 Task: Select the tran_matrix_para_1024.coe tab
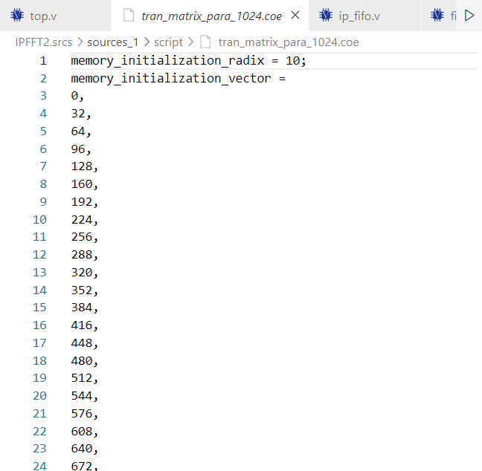210,16
